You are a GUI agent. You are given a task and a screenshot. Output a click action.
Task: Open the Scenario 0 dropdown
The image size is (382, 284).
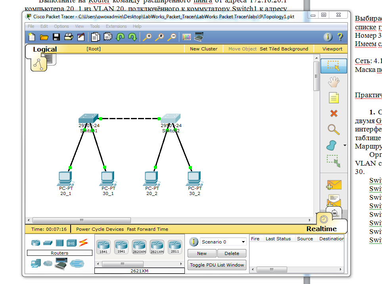tap(223, 242)
